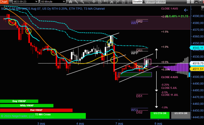Click the CLOSE 5 JUL label
Screen dimensions: 204x125
tap(169, 88)
